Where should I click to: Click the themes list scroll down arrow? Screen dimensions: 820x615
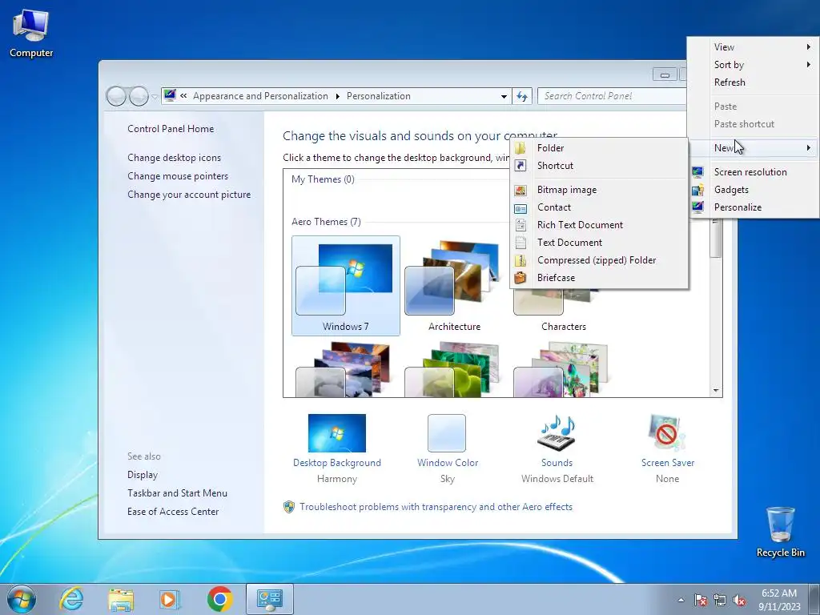pyautogui.click(x=716, y=391)
